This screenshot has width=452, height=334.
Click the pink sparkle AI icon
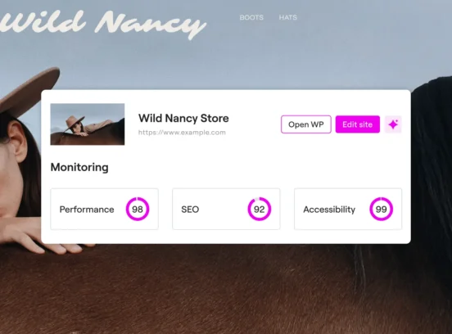[393, 124]
